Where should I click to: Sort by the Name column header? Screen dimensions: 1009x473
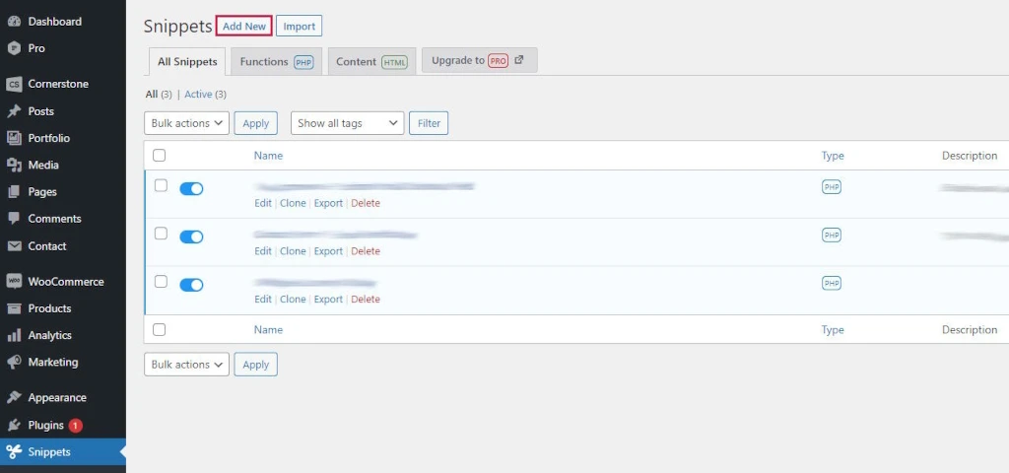268,156
